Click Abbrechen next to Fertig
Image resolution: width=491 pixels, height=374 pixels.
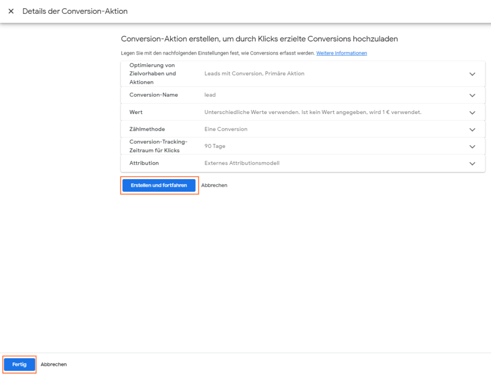tap(54, 364)
